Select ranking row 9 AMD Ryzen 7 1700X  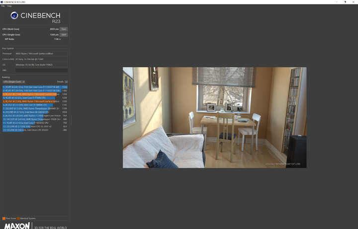pos(35,116)
